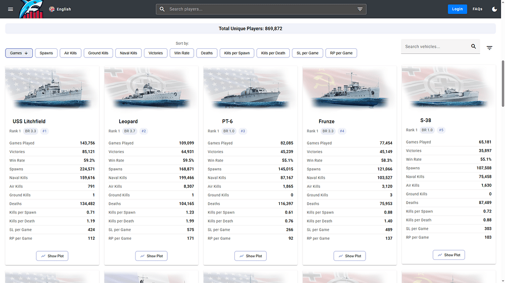Screen dimensions: 505x283
Task: Sort vehicles by Games
Action: (x=19, y=53)
